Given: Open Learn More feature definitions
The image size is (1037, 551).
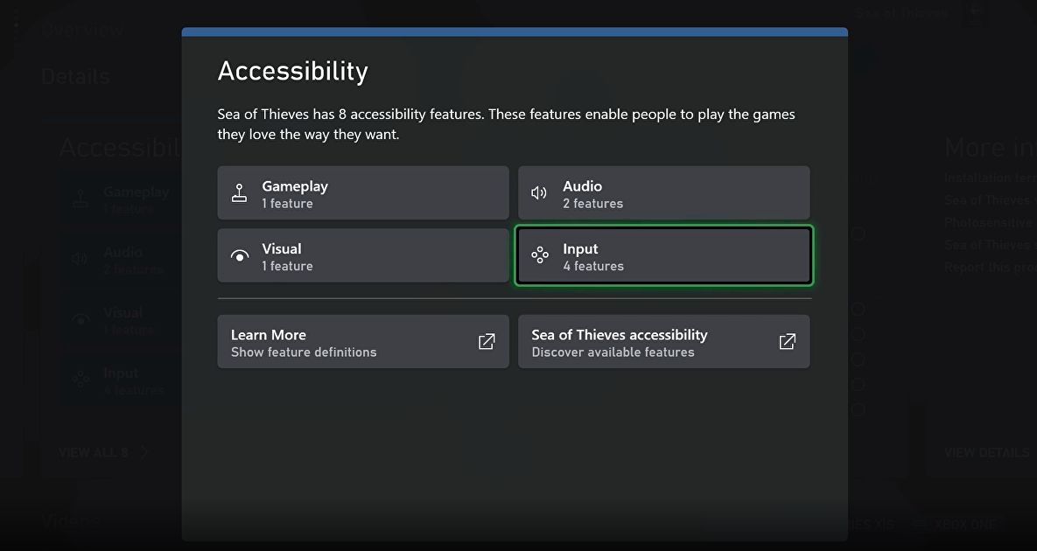Looking at the screenshot, I should (x=362, y=342).
